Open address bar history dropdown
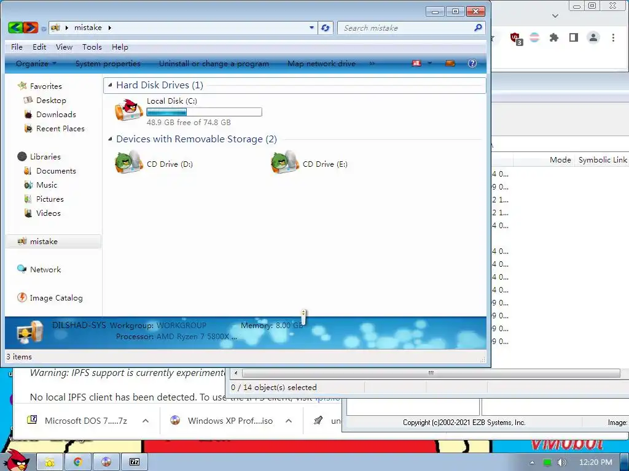The height and width of the screenshot is (471, 629). point(311,28)
